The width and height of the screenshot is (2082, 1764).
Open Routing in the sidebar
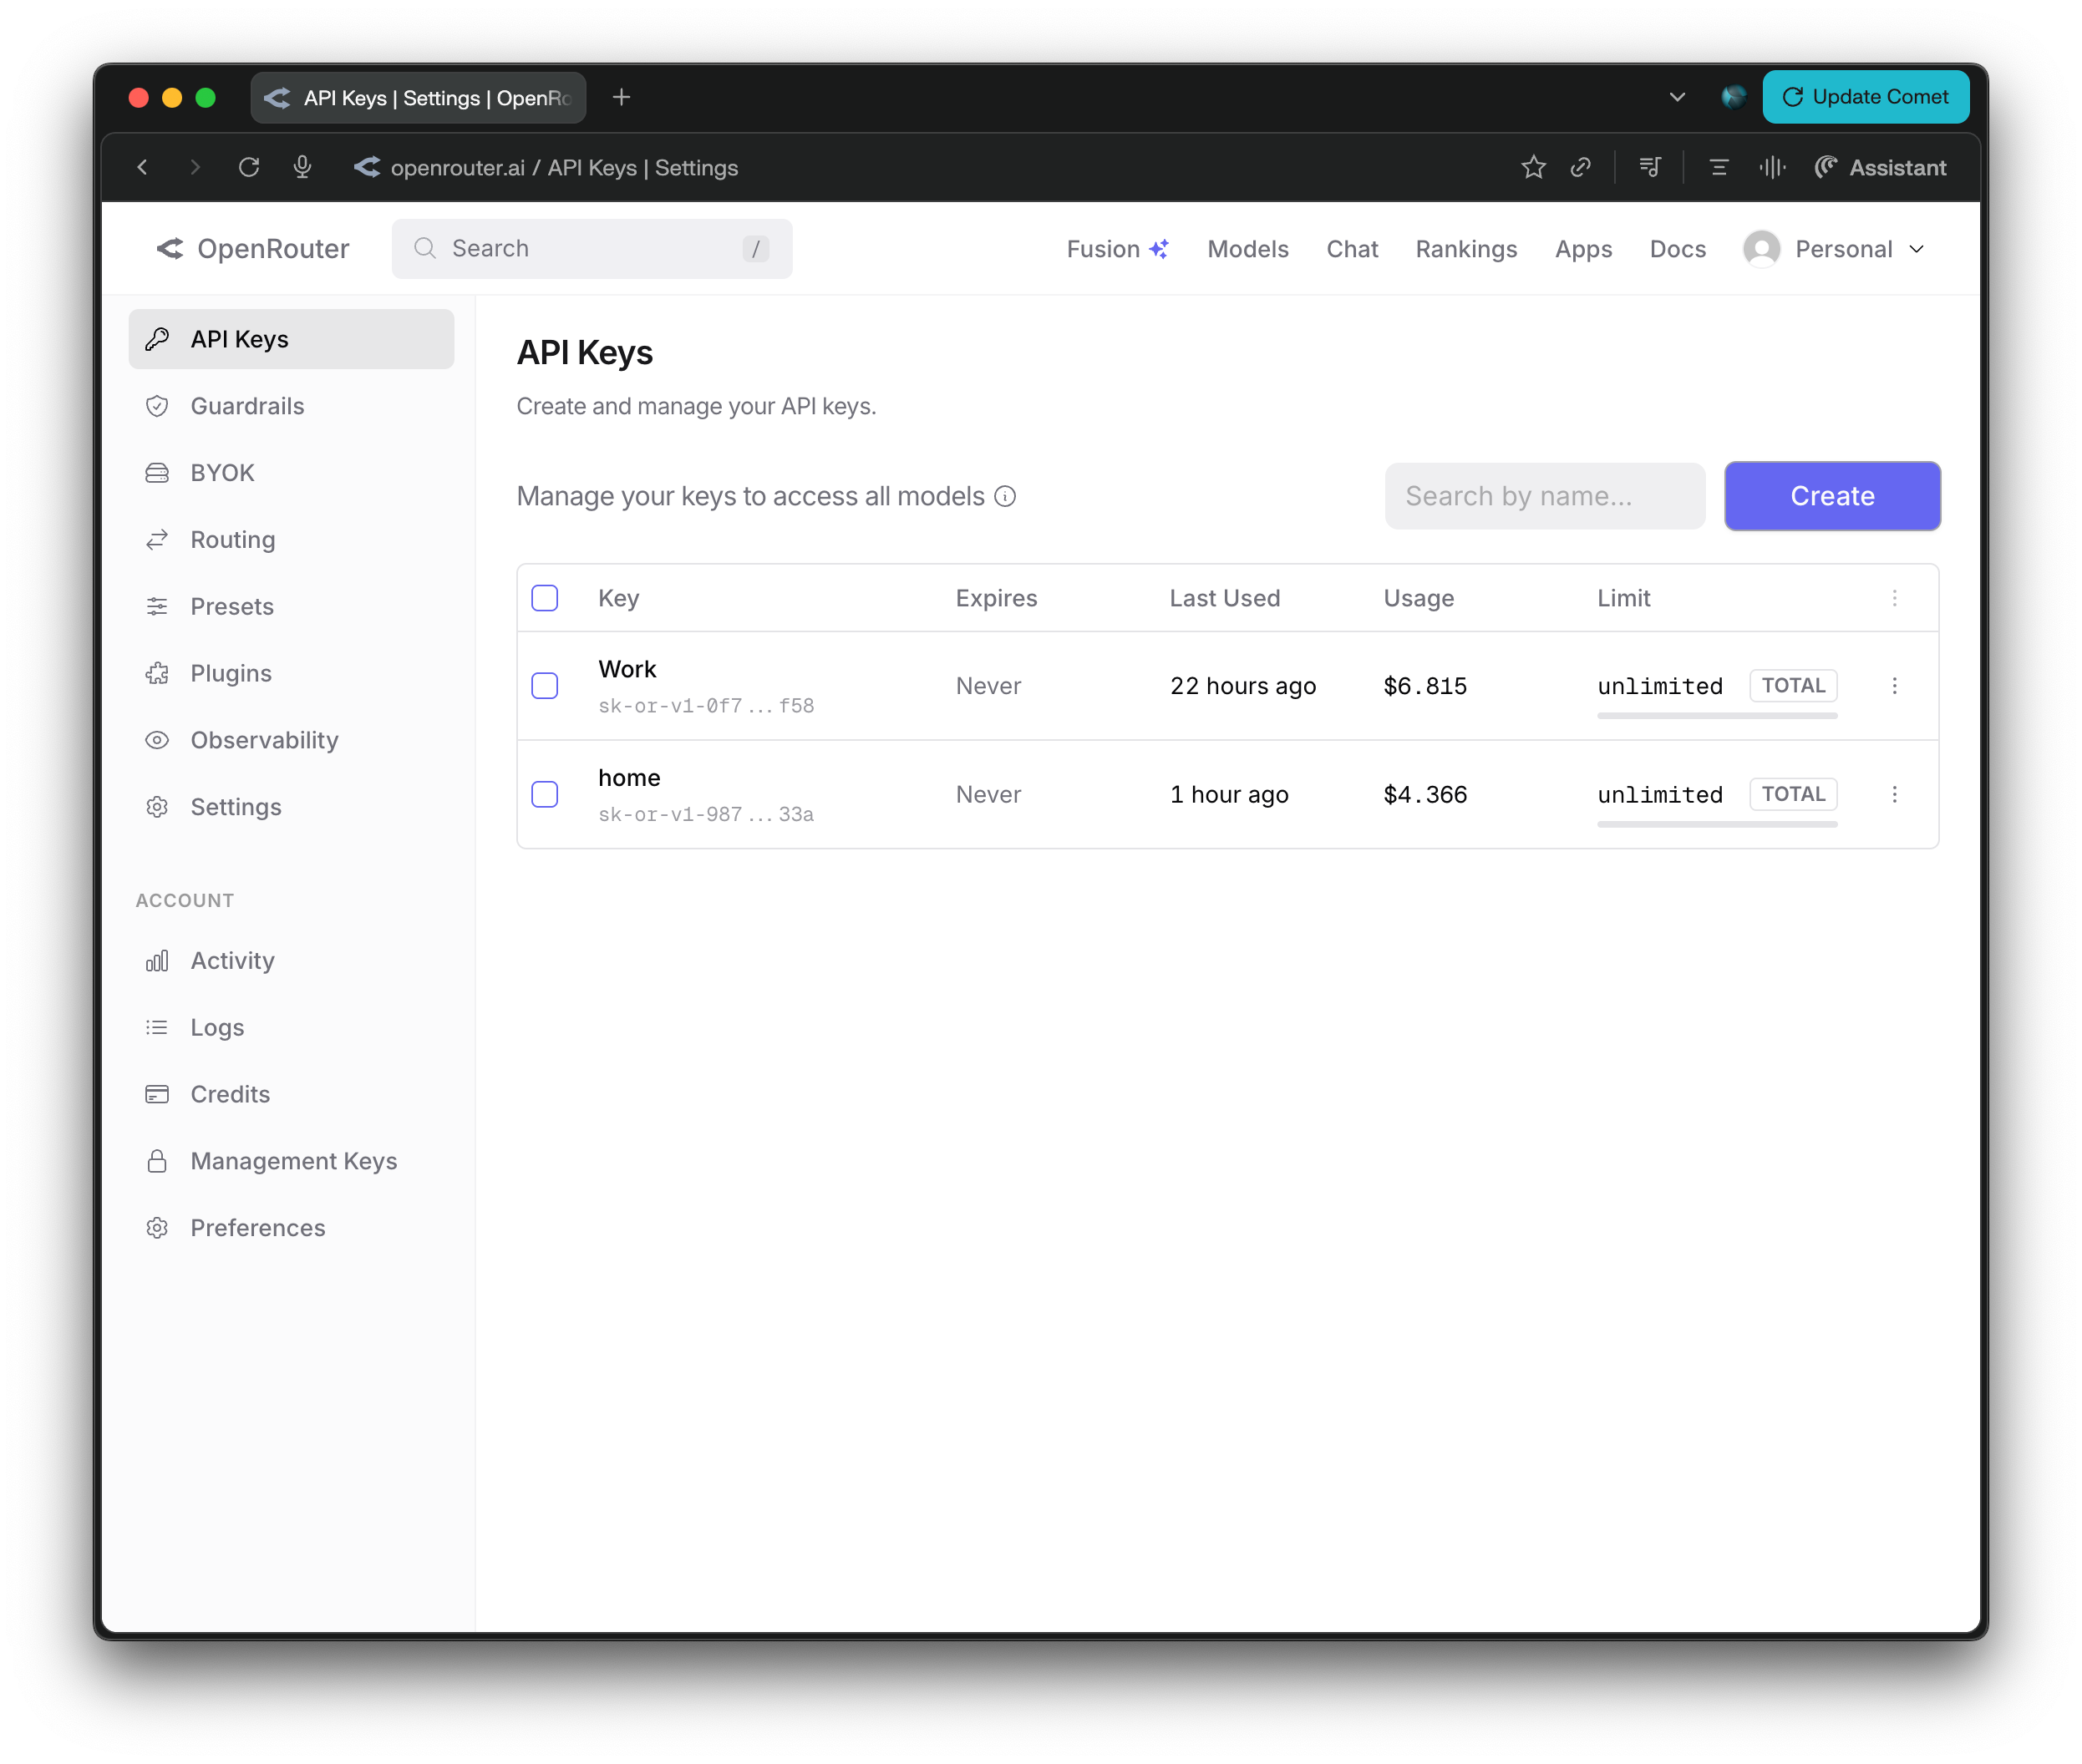coord(291,539)
